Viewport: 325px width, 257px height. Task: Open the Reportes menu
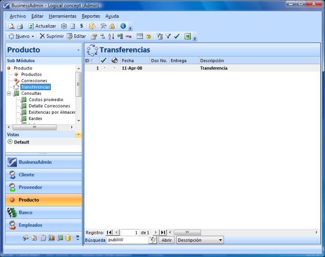pyautogui.click(x=91, y=16)
